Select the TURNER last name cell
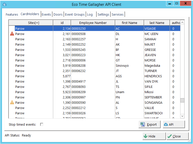 click(157, 71)
